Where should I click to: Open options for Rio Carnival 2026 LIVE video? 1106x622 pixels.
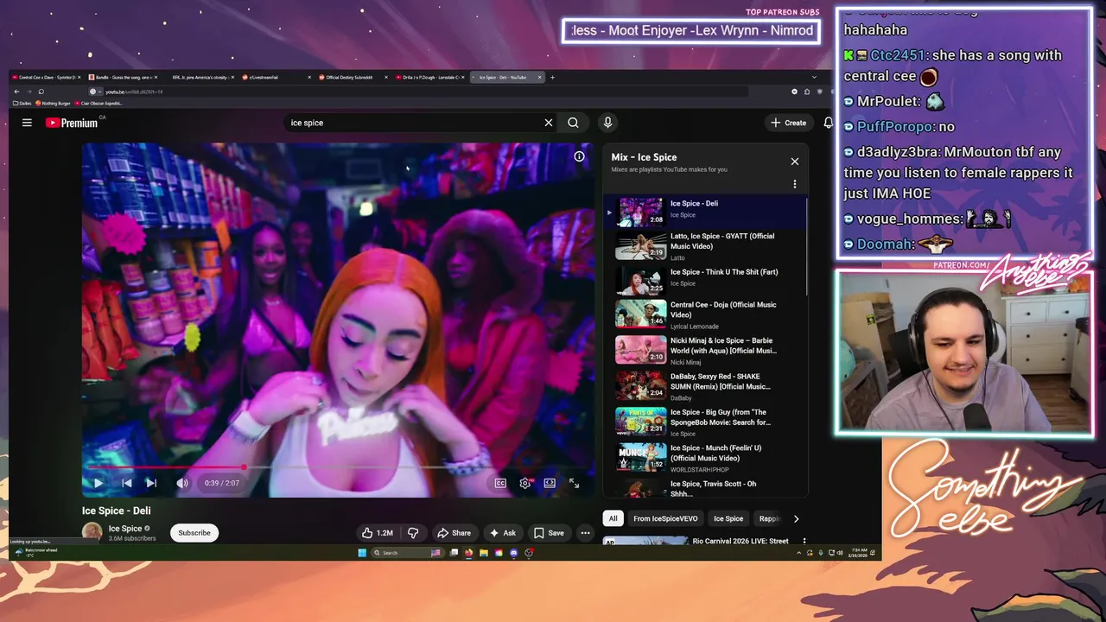tap(804, 542)
